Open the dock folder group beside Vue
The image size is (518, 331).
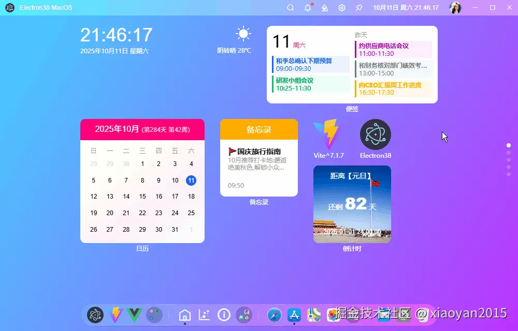pos(154,314)
